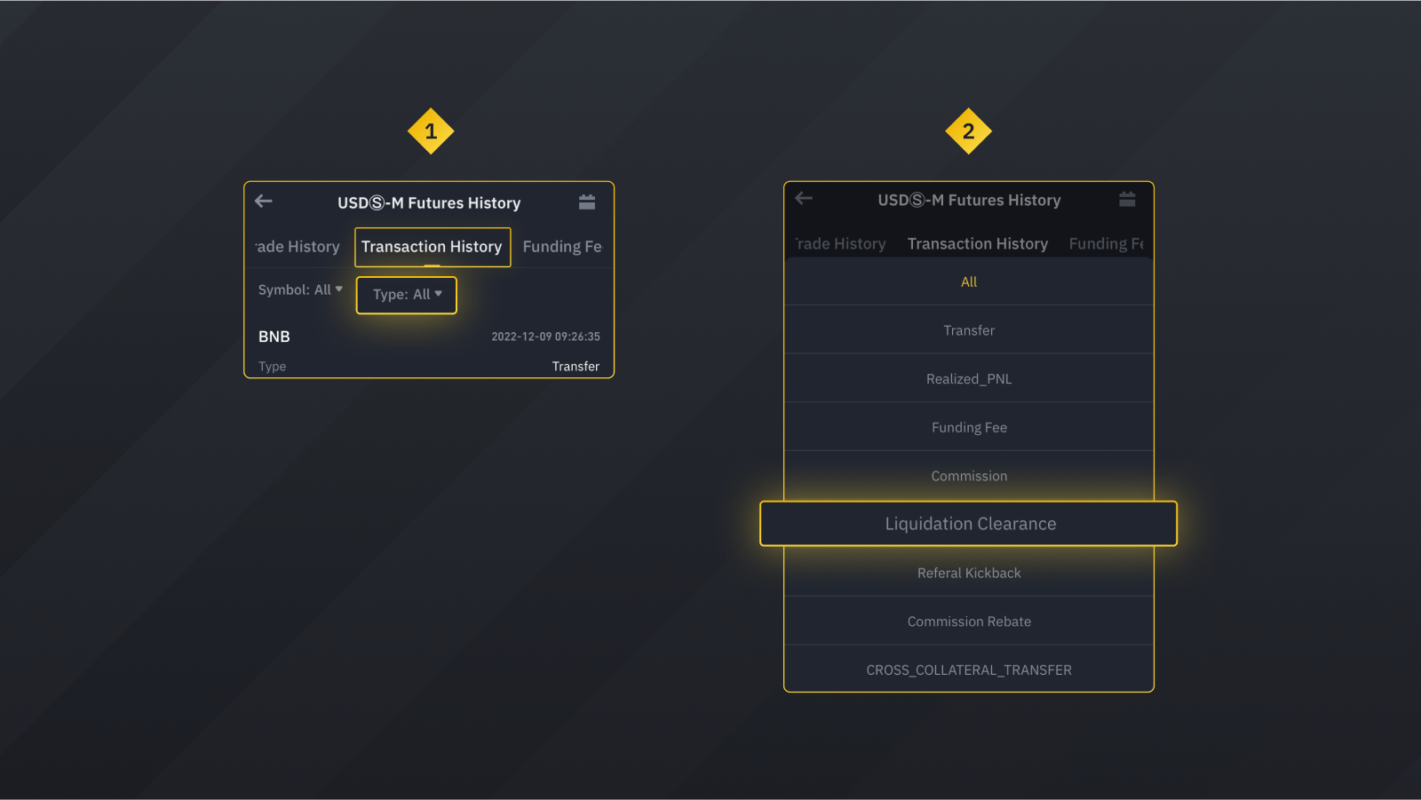Switch to Transaction History tab in panel 1
The width and height of the screenshot is (1421, 800).
433,247
